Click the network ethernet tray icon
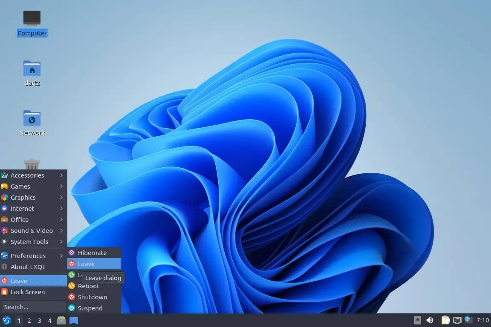 (x=457, y=320)
